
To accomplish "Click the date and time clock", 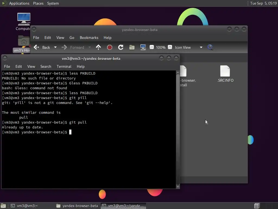I will pyautogui.click(x=263, y=3).
